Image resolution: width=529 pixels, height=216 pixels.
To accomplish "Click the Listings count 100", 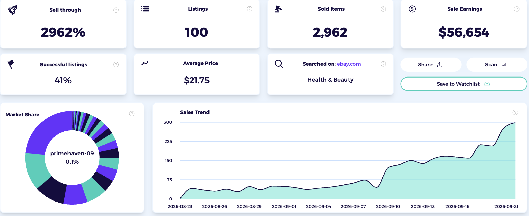I will (x=197, y=32).
